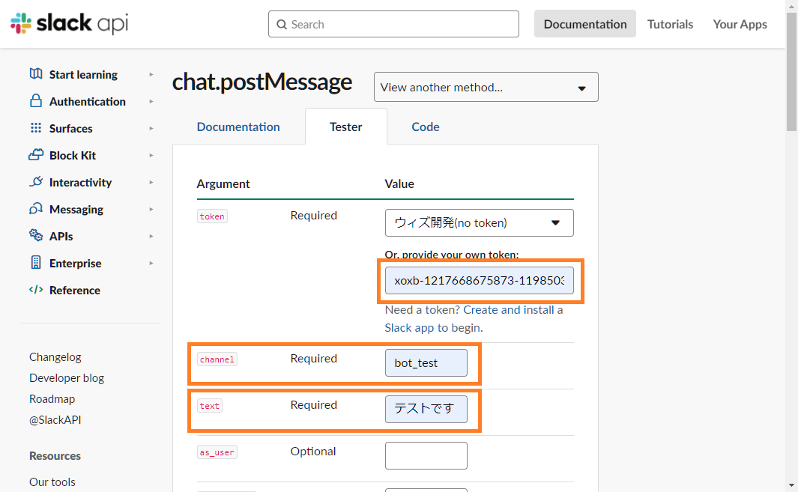Click the Start learning icon
The width and height of the screenshot is (798, 492).
click(35, 74)
